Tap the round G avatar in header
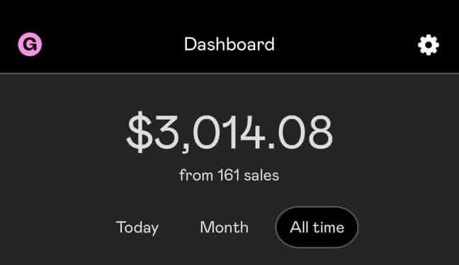Image resolution: width=459 pixels, height=265 pixels. tap(30, 45)
